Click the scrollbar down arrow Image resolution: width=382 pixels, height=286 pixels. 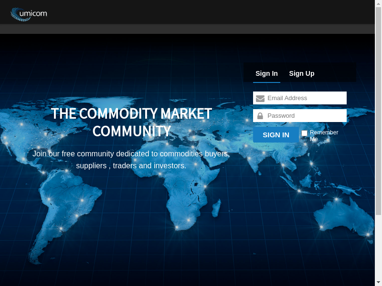378,282
